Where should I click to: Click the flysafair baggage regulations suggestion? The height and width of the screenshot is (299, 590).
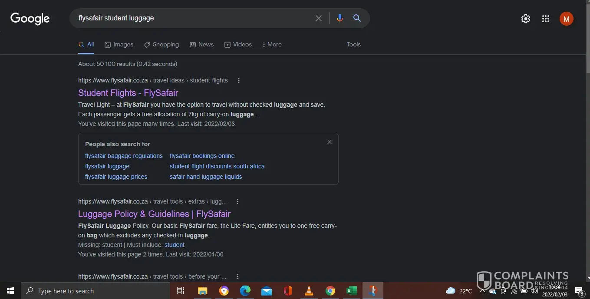124,156
